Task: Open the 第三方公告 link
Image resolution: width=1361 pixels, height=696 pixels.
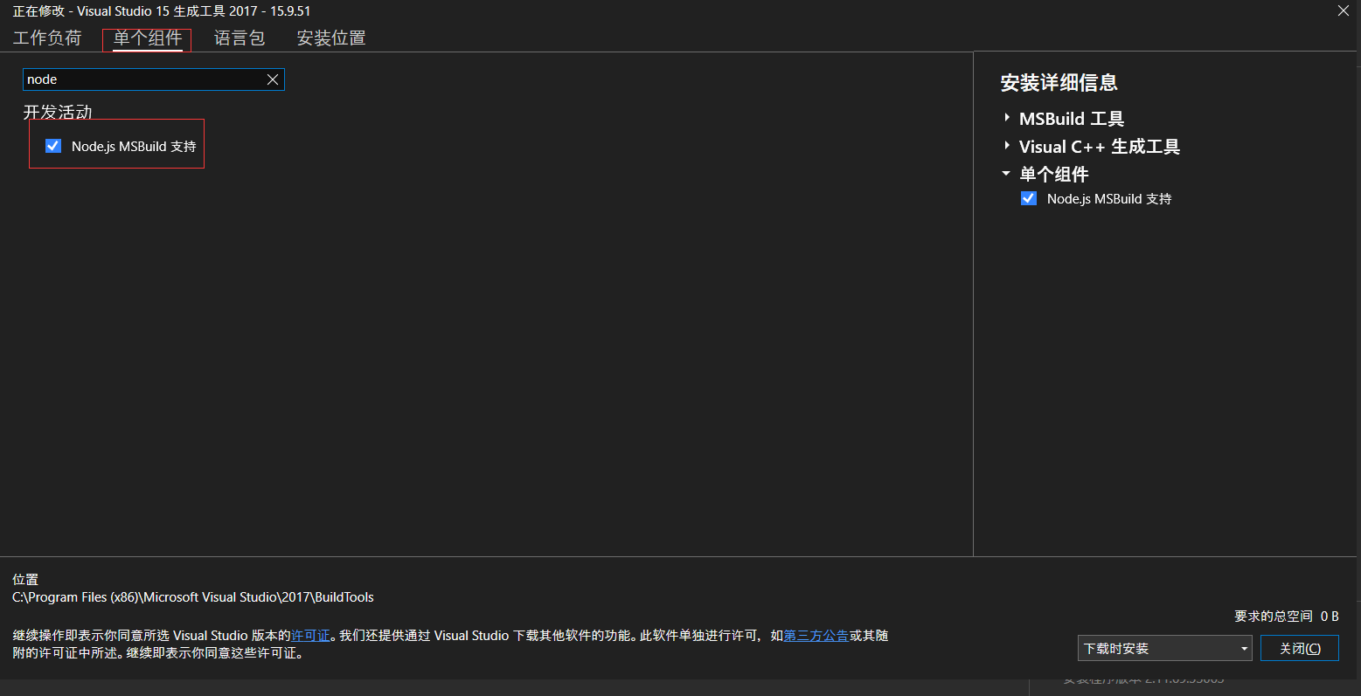Action: pyautogui.click(x=816, y=636)
